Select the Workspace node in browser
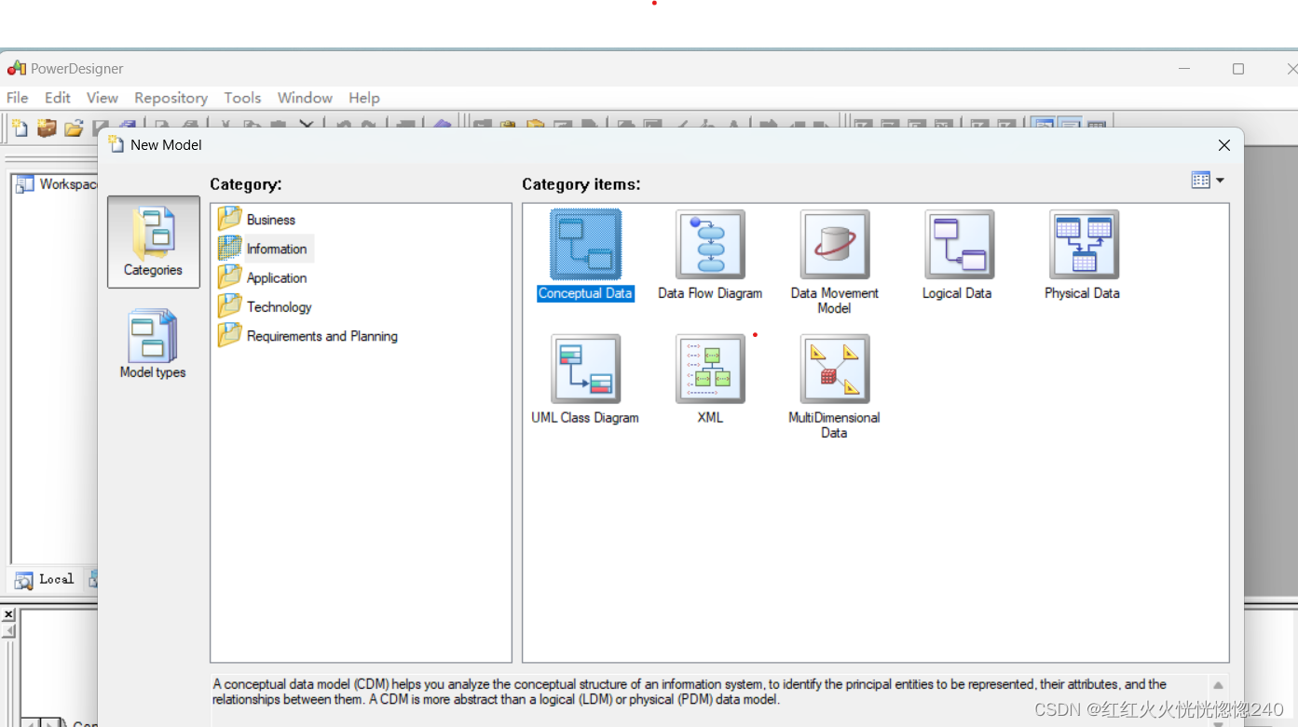Image resolution: width=1298 pixels, height=727 pixels. pos(58,184)
